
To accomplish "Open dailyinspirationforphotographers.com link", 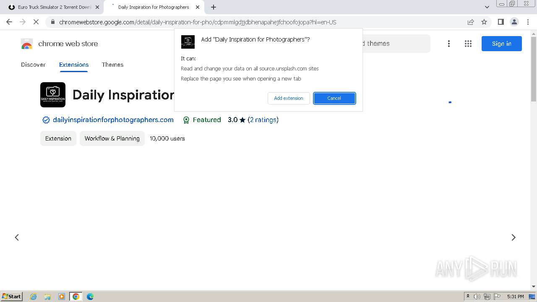I will click(x=113, y=120).
